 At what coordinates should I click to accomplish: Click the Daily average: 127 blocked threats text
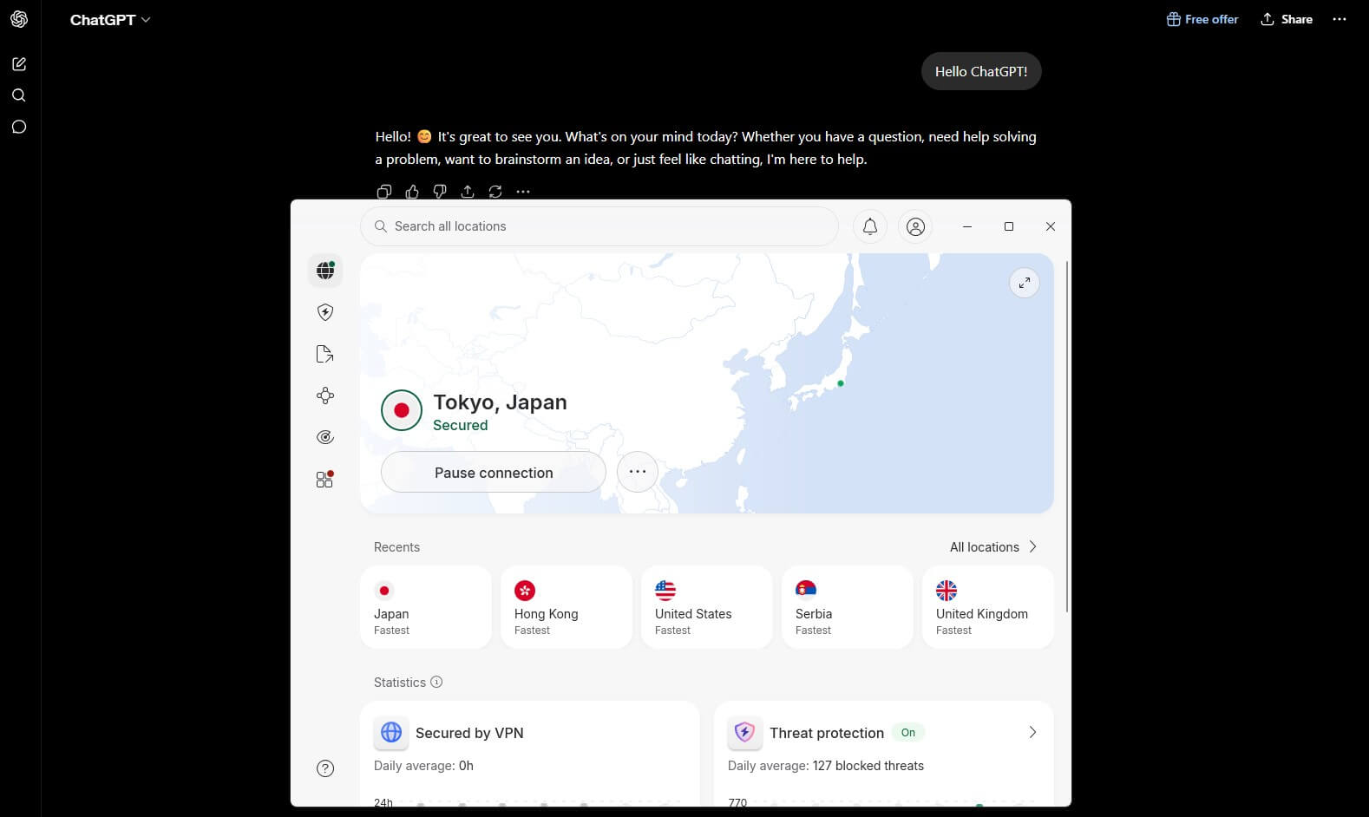click(826, 766)
